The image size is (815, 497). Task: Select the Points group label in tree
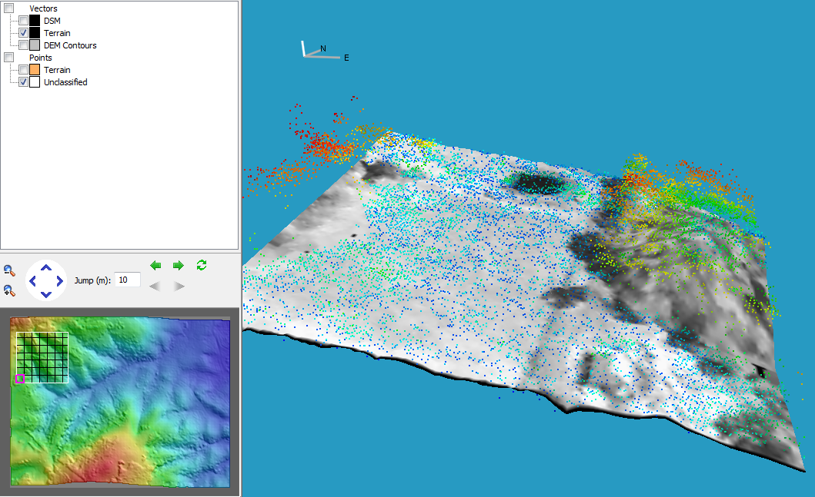pyautogui.click(x=40, y=58)
